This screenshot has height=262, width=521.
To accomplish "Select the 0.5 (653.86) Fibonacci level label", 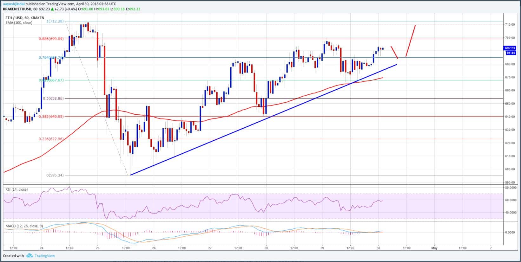I will click(53, 98).
